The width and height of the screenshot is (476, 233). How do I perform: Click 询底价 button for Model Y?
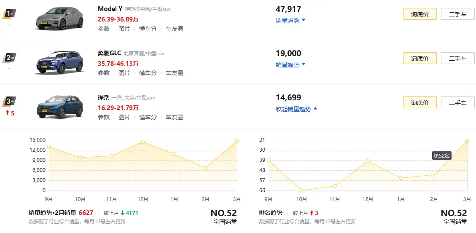tap(420, 14)
